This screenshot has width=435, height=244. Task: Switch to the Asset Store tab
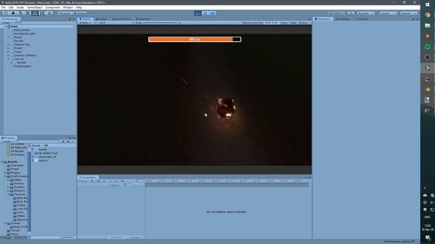coord(122,19)
